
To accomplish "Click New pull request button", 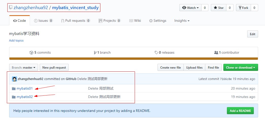I will (x=54, y=68).
